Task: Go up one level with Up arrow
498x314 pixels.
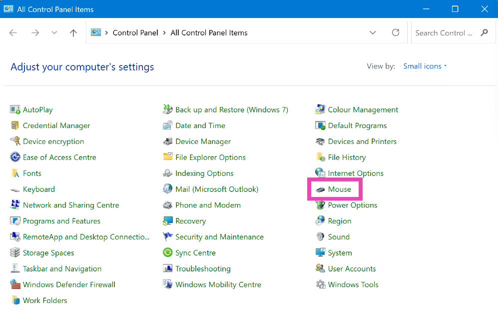Action: click(x=73, y=33)
